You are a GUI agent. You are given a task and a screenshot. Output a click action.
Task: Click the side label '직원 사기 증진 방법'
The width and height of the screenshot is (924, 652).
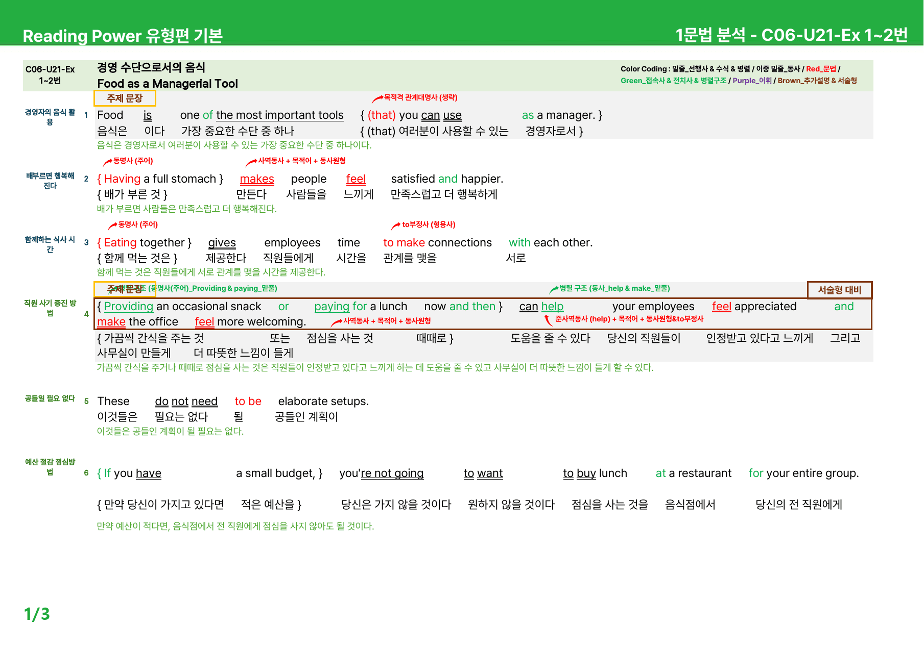50,308
